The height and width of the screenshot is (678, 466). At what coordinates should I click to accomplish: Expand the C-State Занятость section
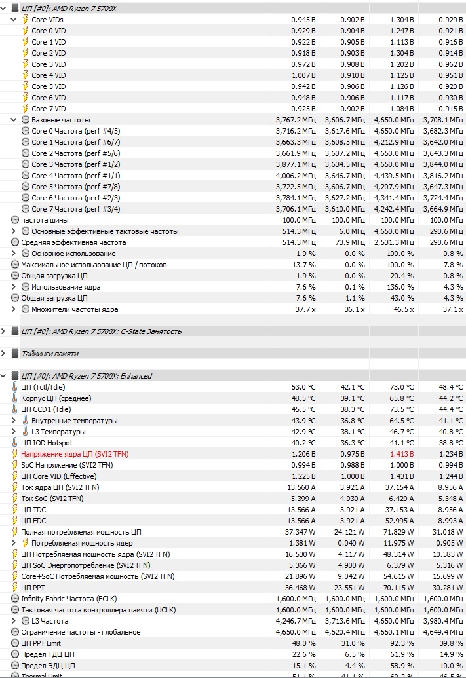5,331
